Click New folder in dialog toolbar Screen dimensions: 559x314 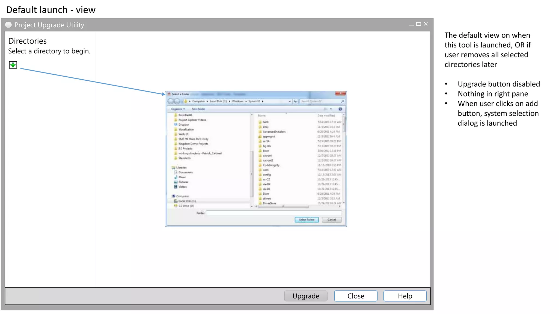pyautogui.click(x=198, y=109)
